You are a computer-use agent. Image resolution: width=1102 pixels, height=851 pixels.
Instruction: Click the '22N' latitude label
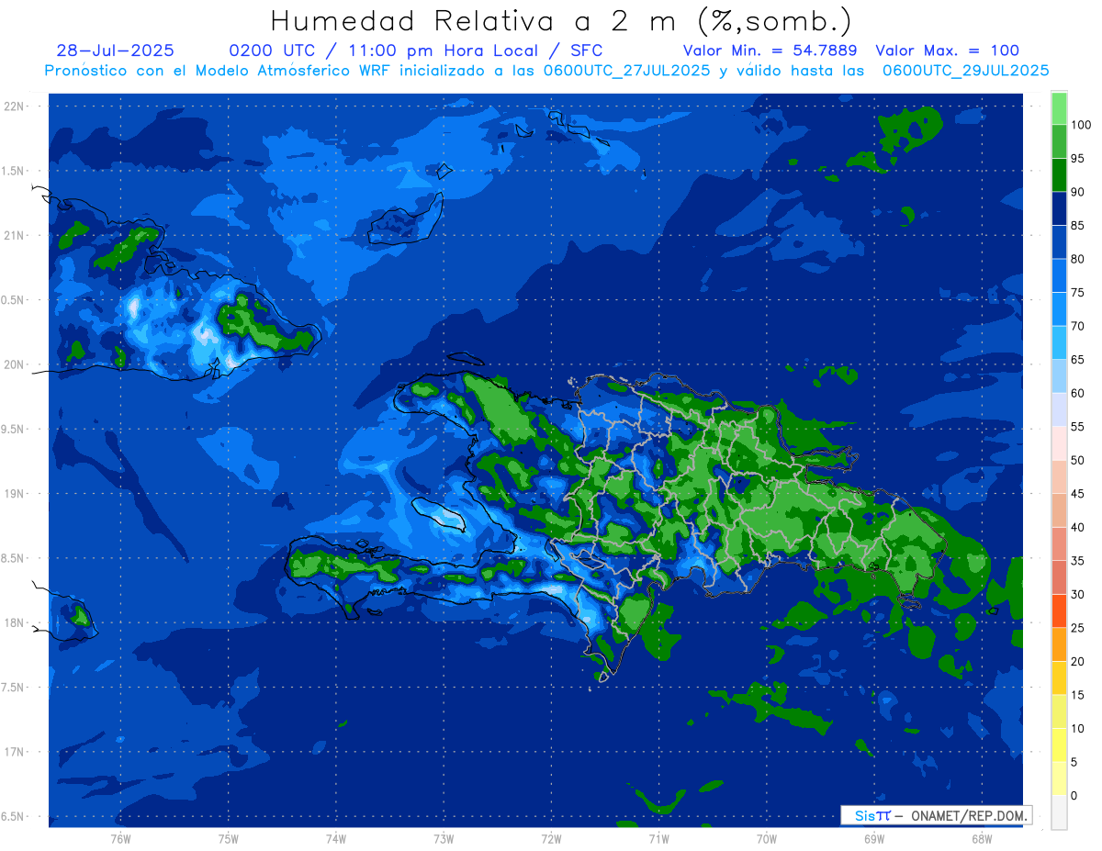[x=15, y=106]
